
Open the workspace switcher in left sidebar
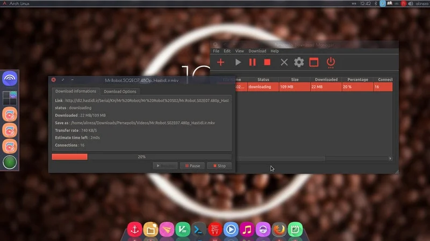(10, 98)
